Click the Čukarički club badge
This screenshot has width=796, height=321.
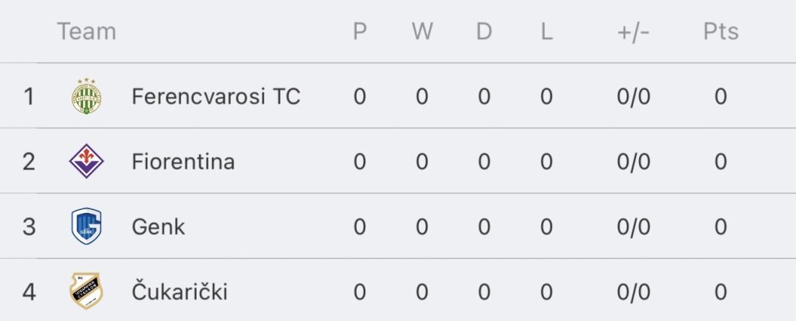(86, 292)
